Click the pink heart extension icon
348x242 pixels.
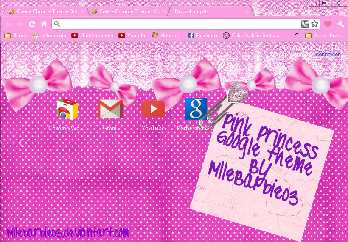click(328, 24)
